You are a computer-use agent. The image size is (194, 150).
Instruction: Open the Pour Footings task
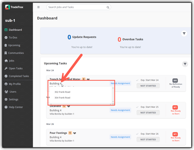coord(58,133)
